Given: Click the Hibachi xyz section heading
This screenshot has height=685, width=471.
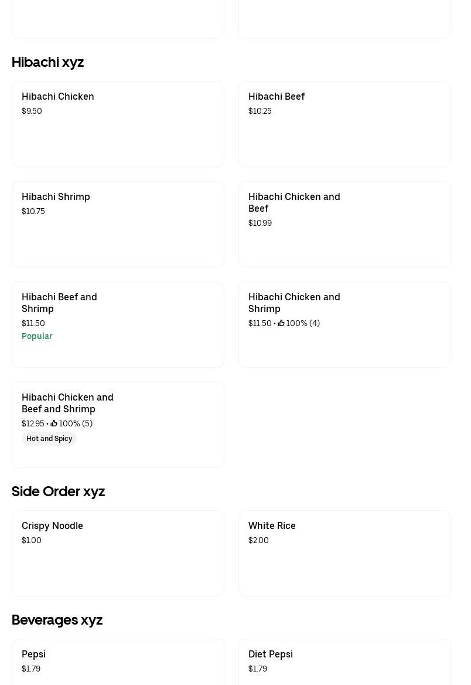Looking at the screenshot, I should 48,62.
